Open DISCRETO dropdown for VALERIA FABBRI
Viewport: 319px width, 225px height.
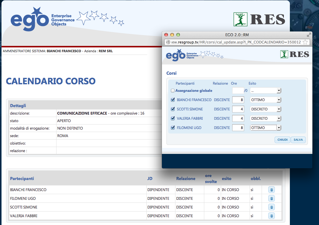(x=265, y=118)
